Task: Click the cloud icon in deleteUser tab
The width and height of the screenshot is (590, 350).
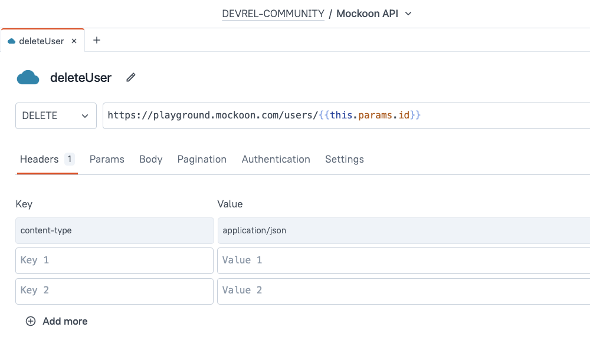Action: coord(11,41)
